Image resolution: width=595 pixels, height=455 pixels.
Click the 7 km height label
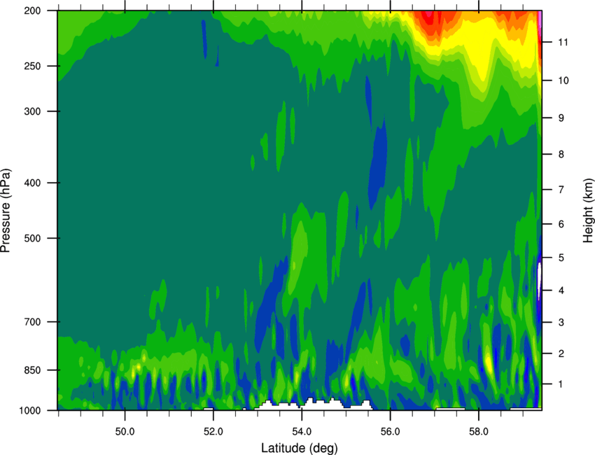(x=561, y=190)
